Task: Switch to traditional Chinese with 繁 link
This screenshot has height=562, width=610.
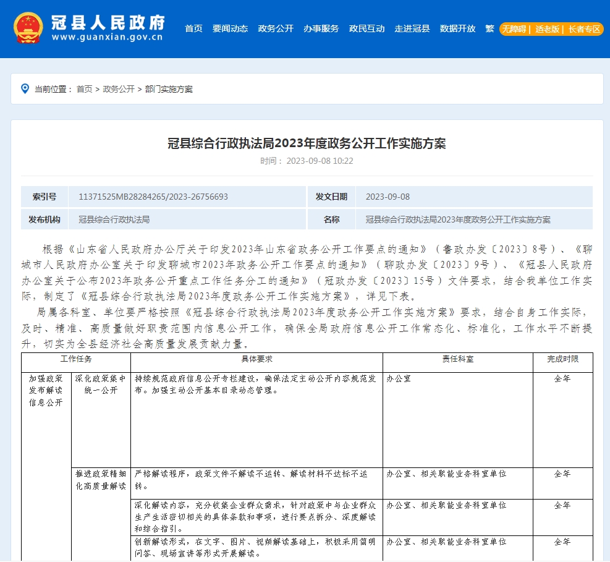Action: pos(489,29)
